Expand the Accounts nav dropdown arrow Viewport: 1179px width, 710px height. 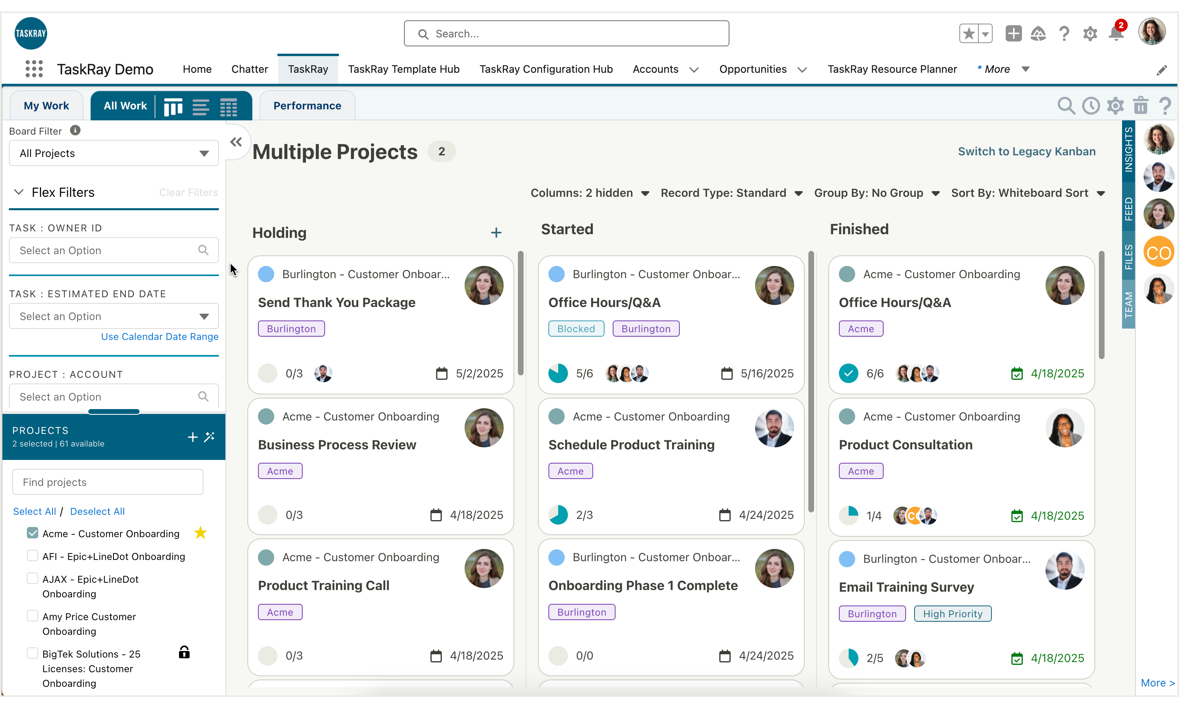(694, 70)
